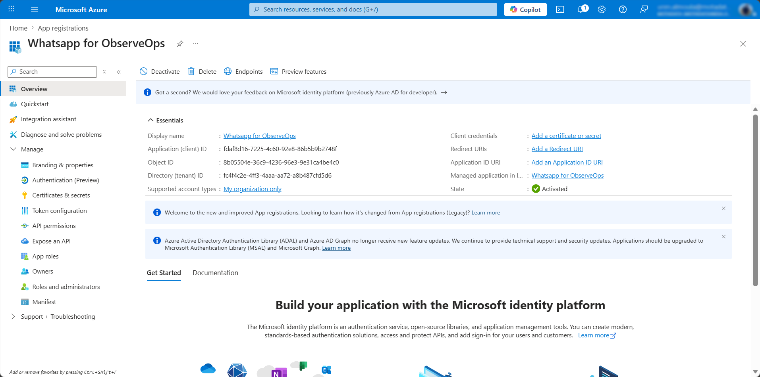
Task: Click the My organization only link
Action: coord(253,189)
